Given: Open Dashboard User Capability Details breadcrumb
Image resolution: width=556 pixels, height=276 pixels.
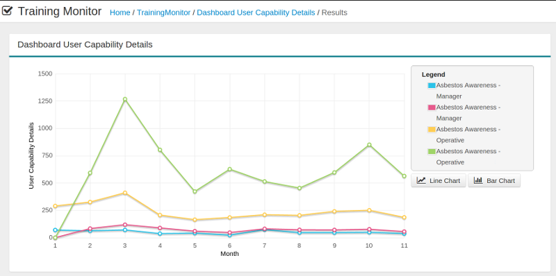Looking at the screenshot, I should click(x=256, y=12).
